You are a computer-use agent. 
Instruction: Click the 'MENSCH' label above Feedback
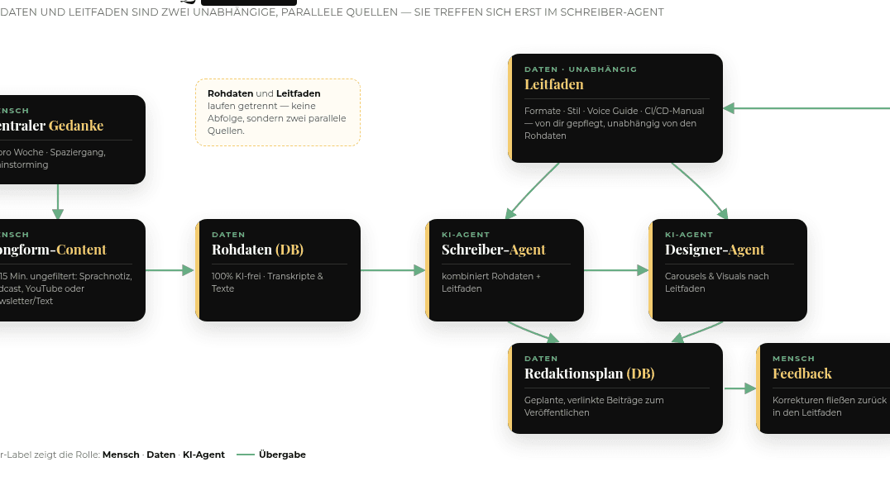[793, 359]
